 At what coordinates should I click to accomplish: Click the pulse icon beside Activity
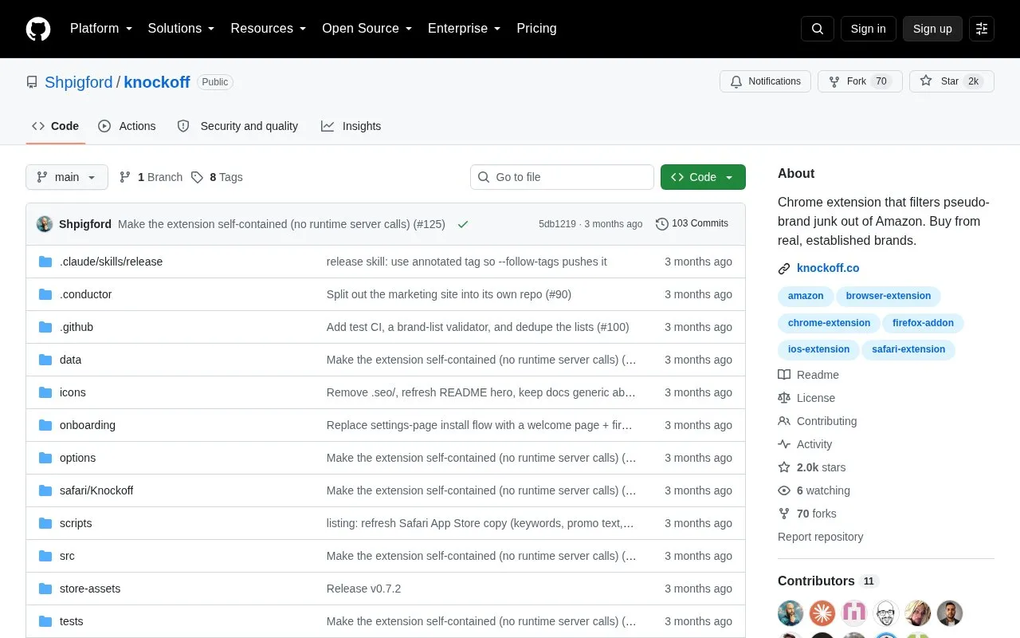784,444
